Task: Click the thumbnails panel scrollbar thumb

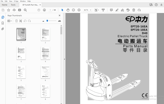Action: [61, 31]
